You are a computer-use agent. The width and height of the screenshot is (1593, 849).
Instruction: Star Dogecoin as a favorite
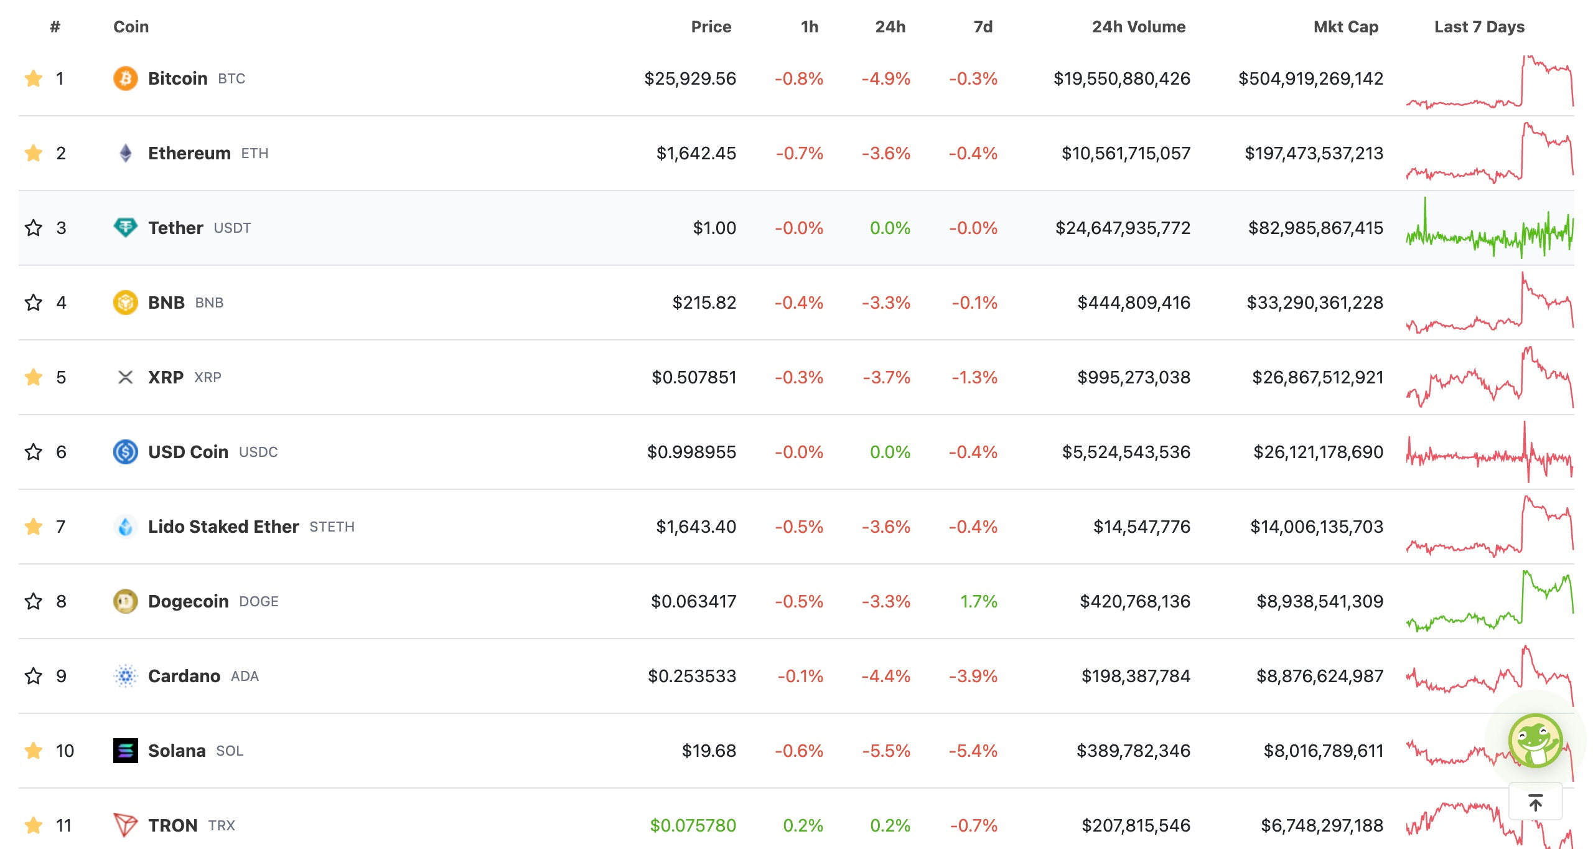point(34,601)
